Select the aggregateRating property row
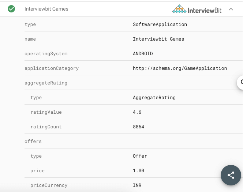243x192 pixels. [46, 83]
